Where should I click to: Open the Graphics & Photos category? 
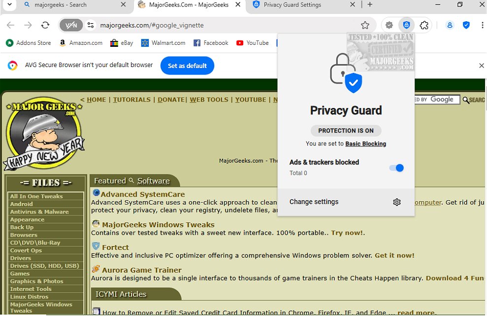(x=46, y=281)
